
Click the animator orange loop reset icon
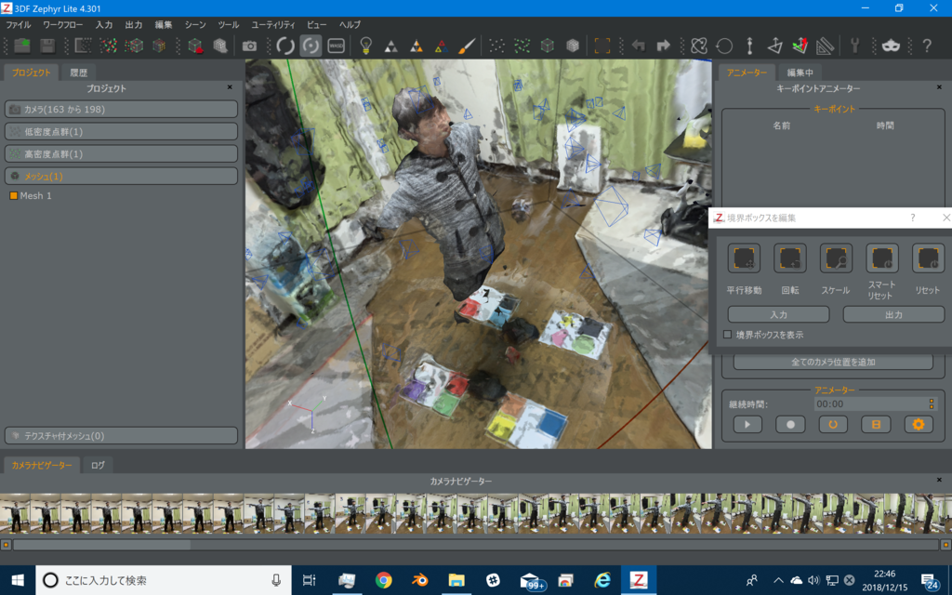[833, 424]
